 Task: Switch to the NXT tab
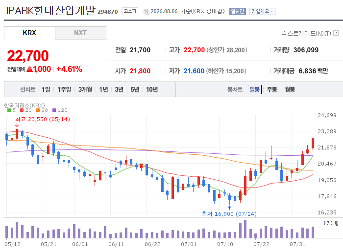coord(80,33)
